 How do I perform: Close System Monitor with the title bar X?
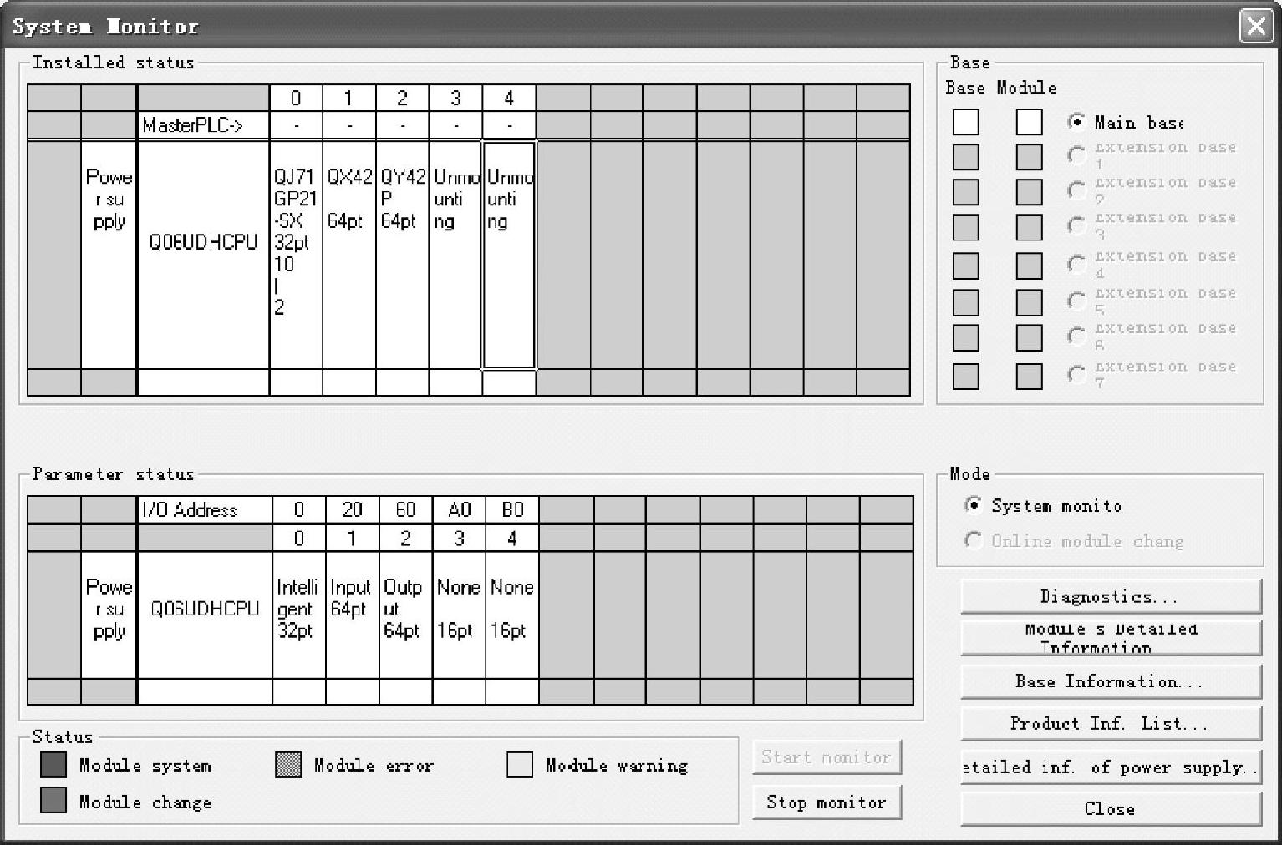tap(1255, 26)
